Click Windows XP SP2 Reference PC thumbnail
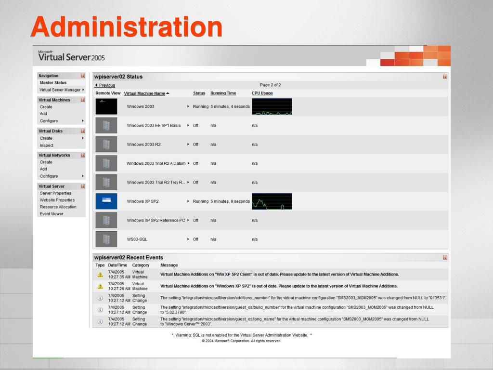 pyautogui.click(x=106, y=220)
